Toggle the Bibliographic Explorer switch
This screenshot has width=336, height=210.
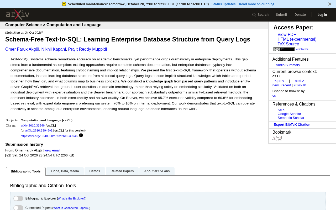pyautogui.click(x=18, y=198)
